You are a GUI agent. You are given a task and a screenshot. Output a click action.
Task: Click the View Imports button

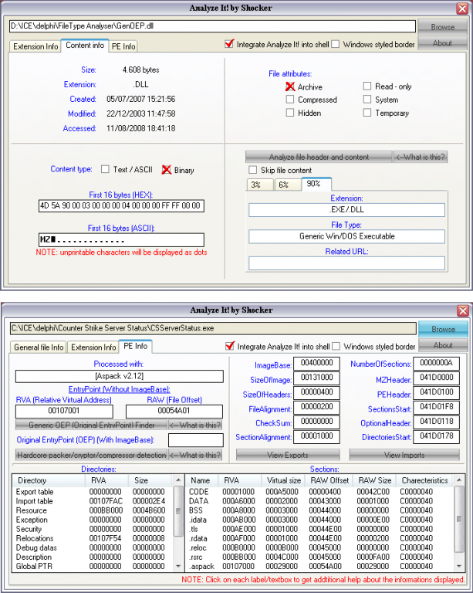tap(404, 455)
